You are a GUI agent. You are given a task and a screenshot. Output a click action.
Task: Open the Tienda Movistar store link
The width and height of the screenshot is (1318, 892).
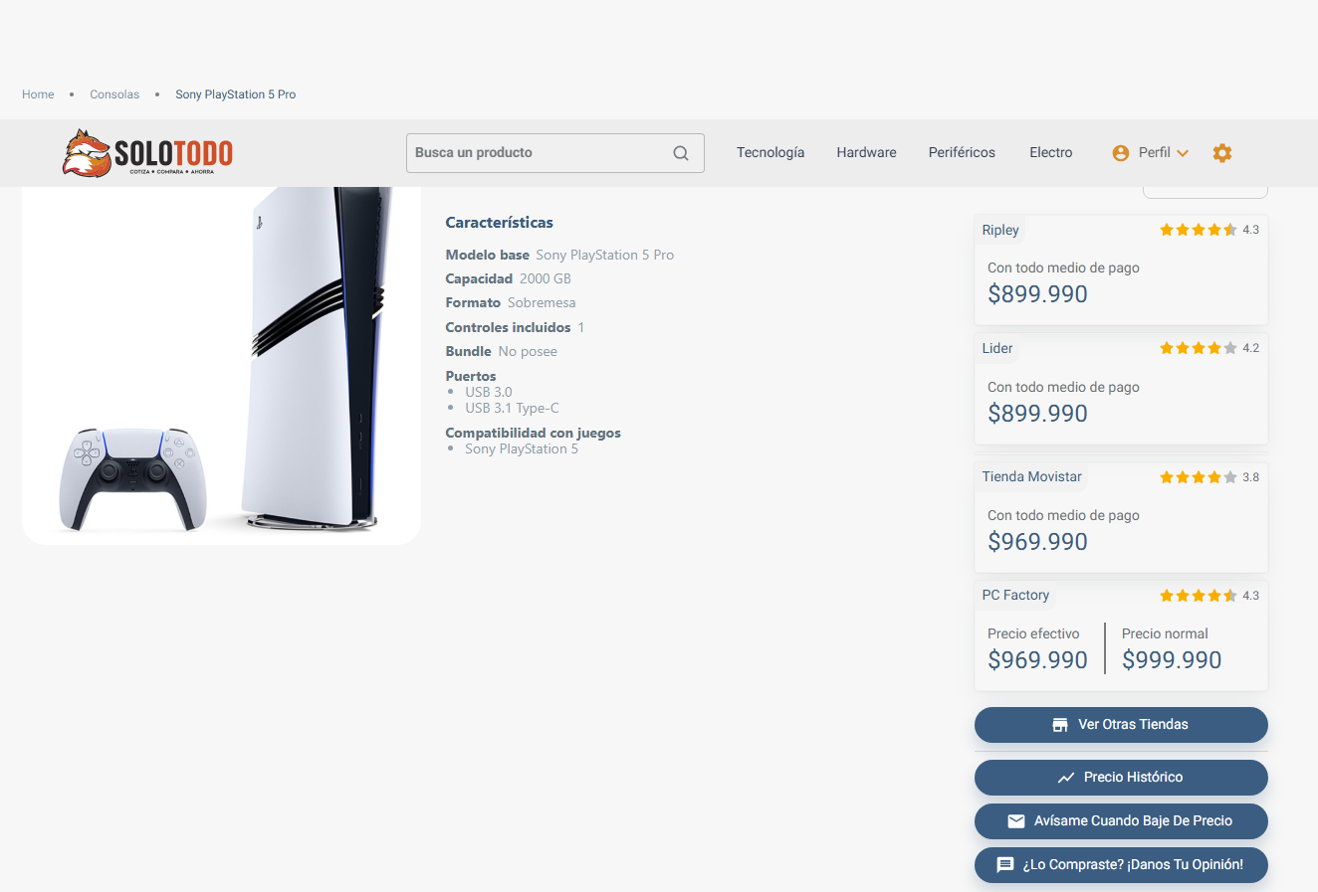pyautogui.click(x=1031, y=477)
